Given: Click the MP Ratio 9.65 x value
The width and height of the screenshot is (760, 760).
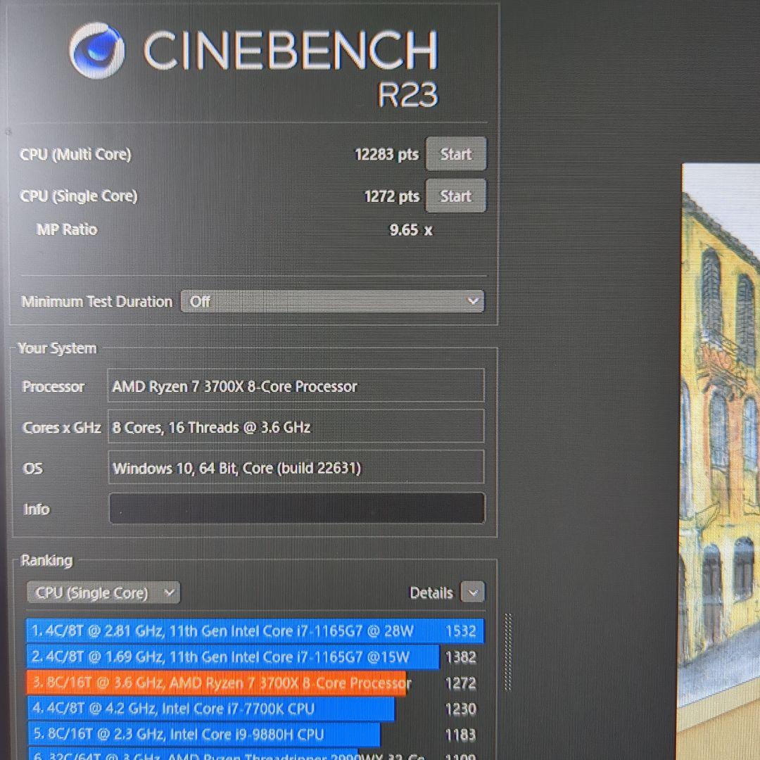Looking at the screenshot, I should coord(410,230).
